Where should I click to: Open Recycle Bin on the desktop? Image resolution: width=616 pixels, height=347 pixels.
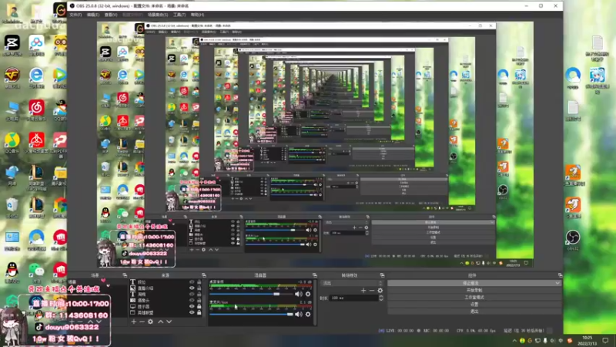click(x=12, y=207)
